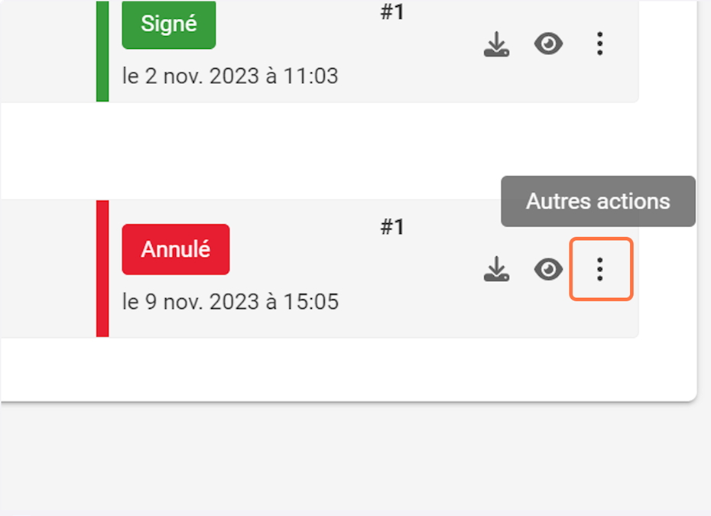Download the Annulé document
Screen dimensions: 711x516
497,269
